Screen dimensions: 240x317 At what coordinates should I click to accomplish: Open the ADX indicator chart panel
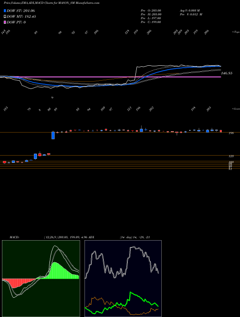123,279
